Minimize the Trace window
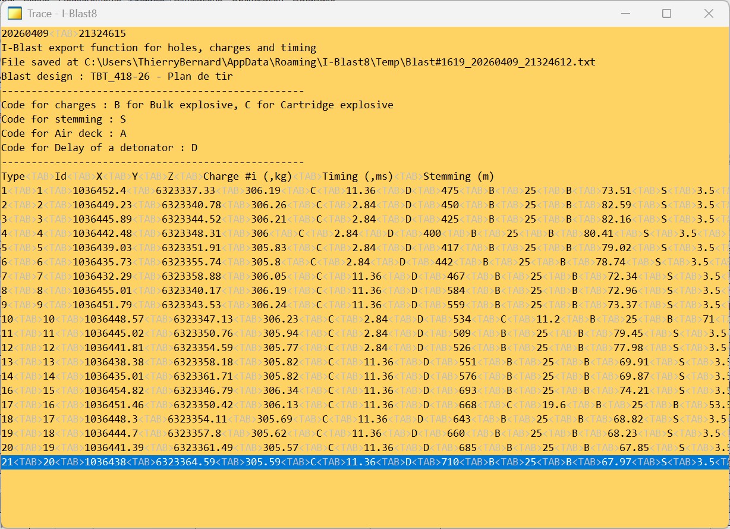This screenshot has width=730, height=529. 625,14
